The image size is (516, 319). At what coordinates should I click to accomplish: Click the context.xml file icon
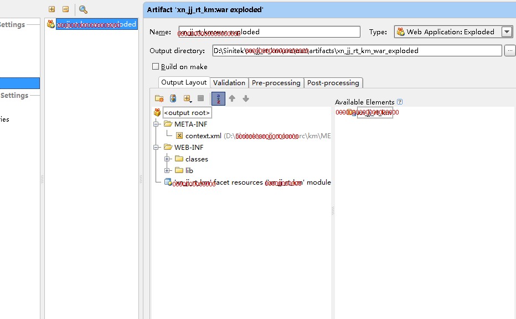(x=179, y=135)
